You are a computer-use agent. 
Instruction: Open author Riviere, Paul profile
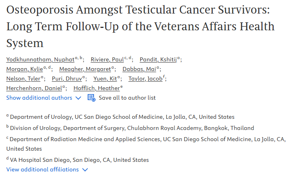(x=107, y=60)
